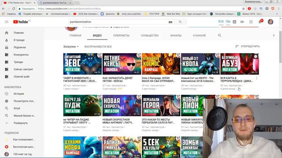Click ВОСПРОИЗВЕСТИ ВСЕ button
This screenshot has height=158, width=282.
click(x=98, y=47)
